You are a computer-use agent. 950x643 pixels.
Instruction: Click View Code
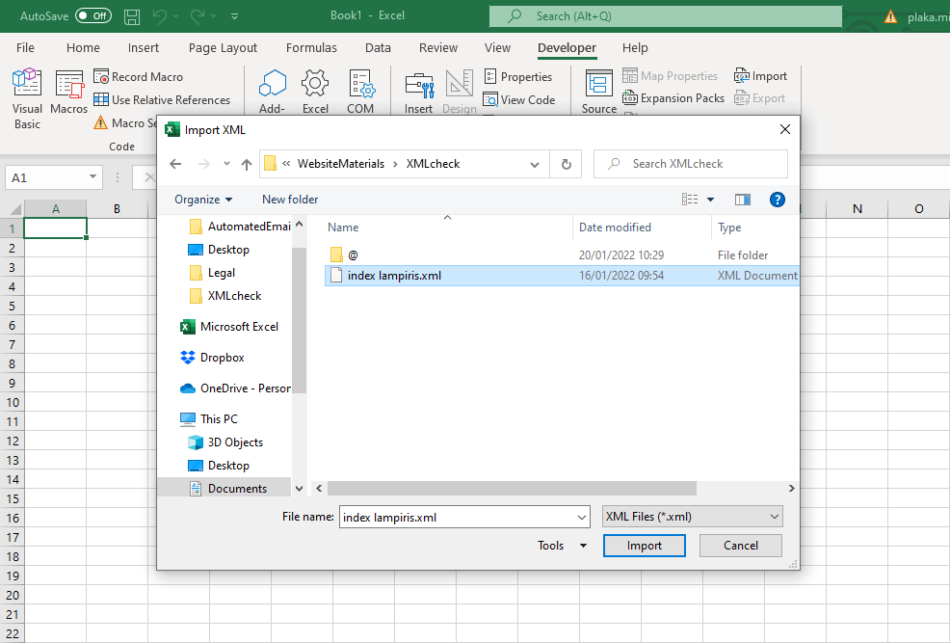(x=519, y=100)
